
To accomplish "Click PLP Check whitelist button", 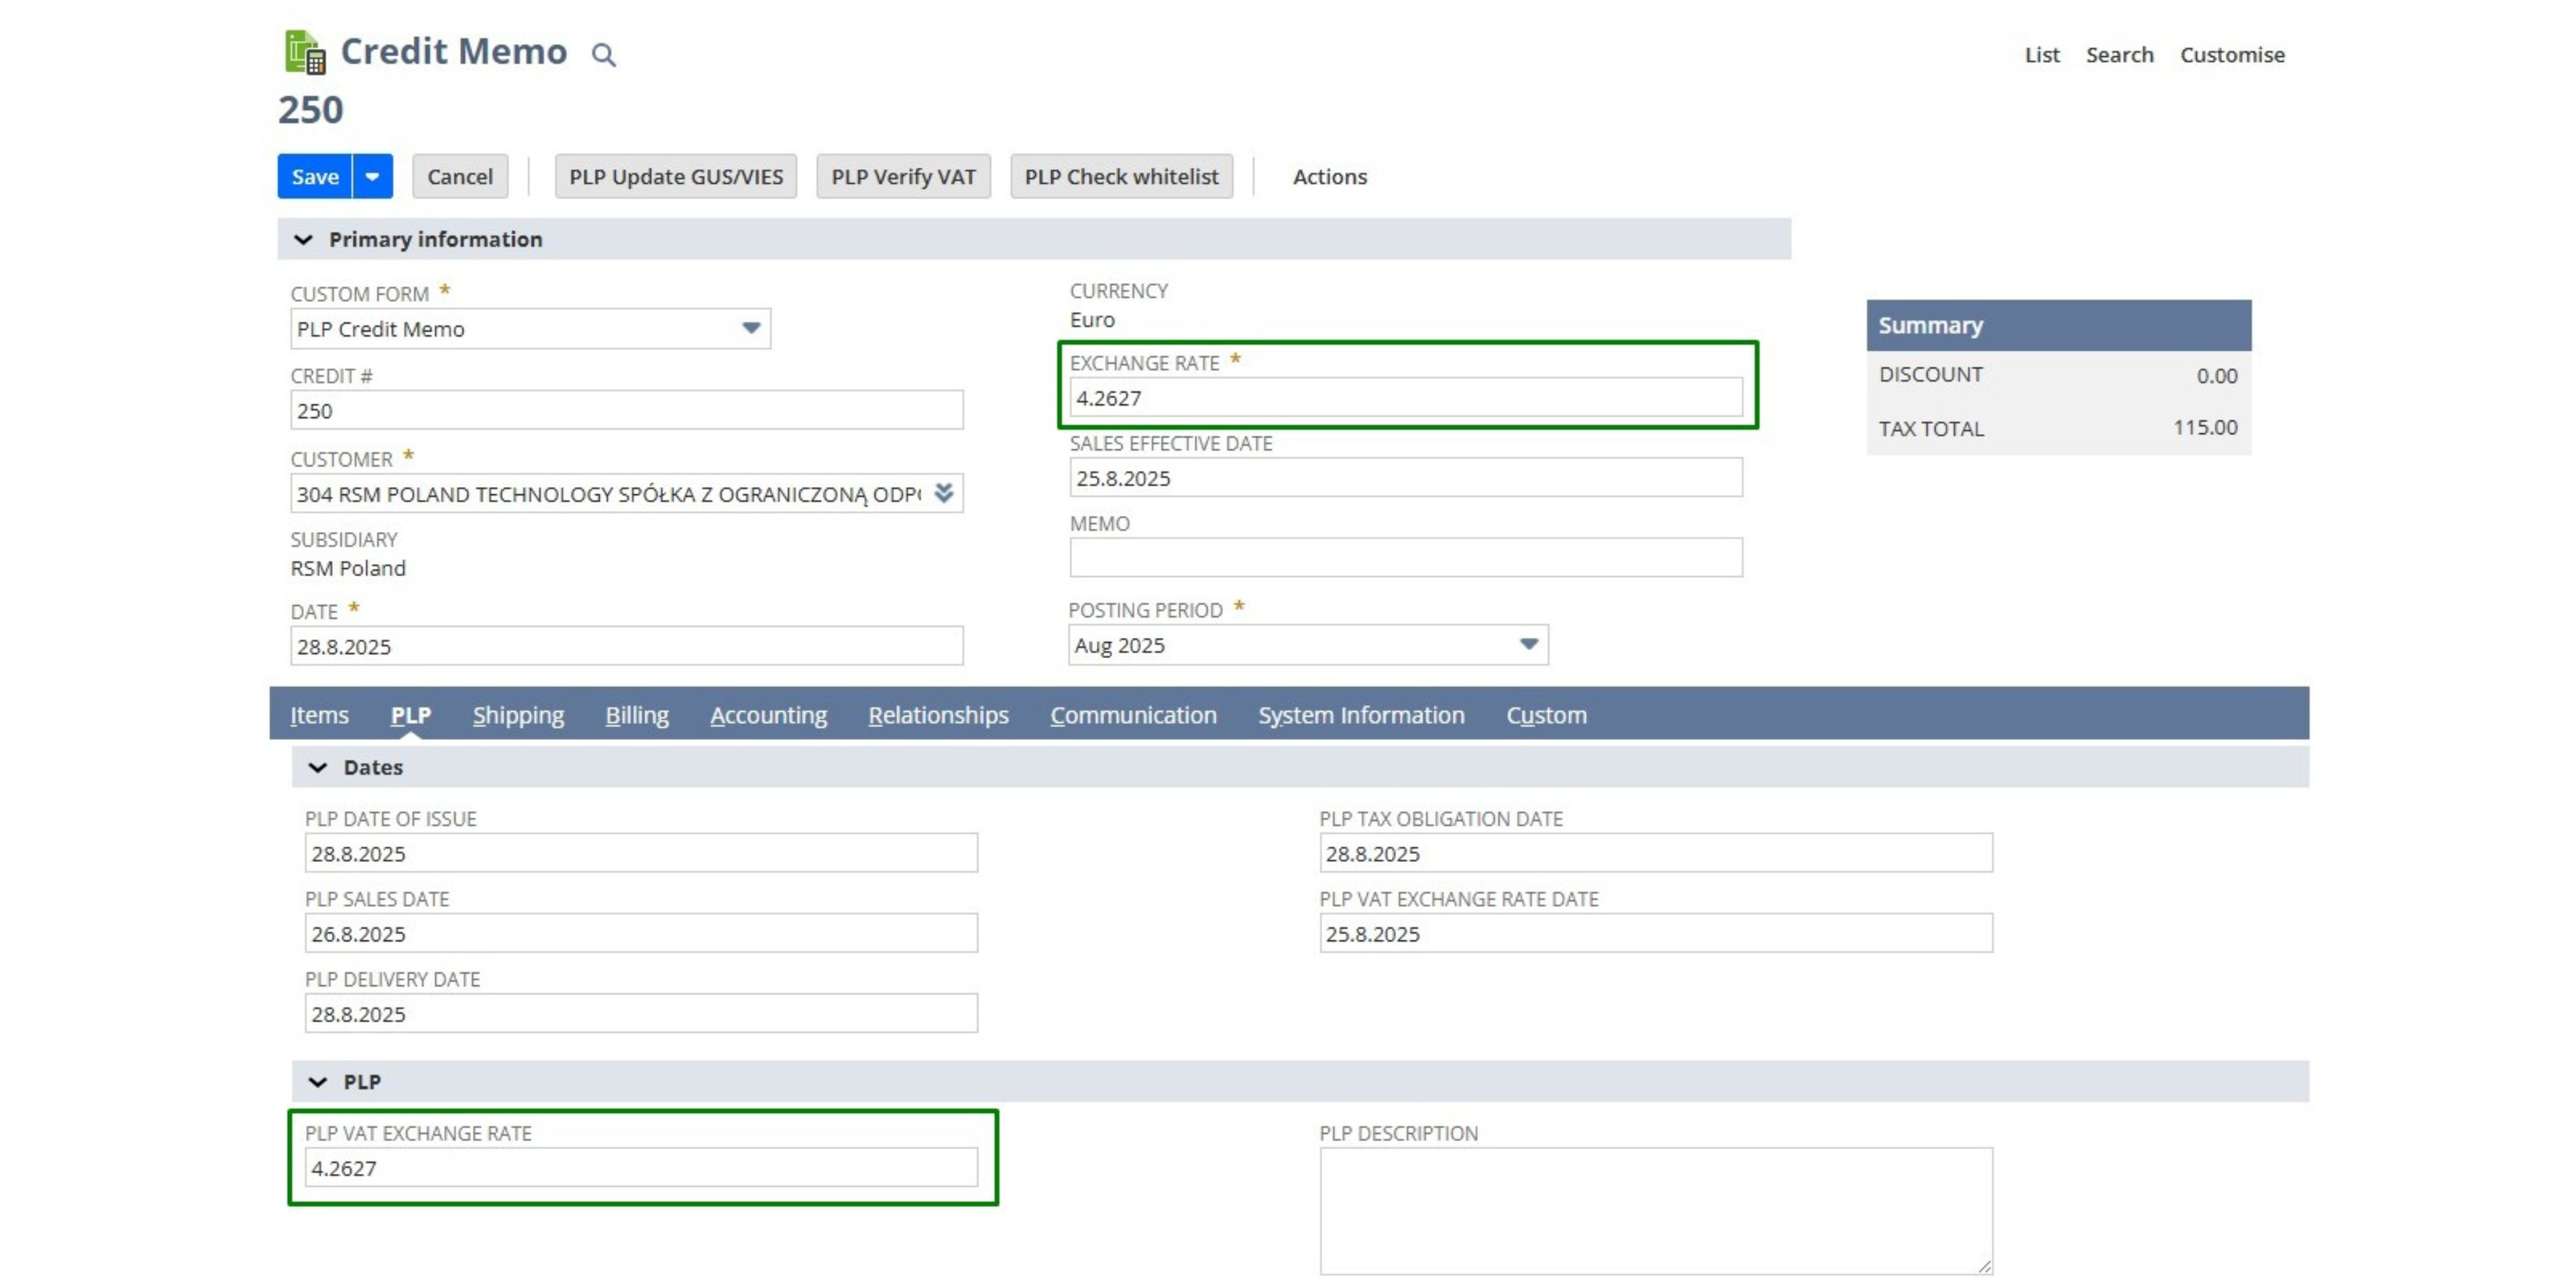I will click(x=1120, y=177).
